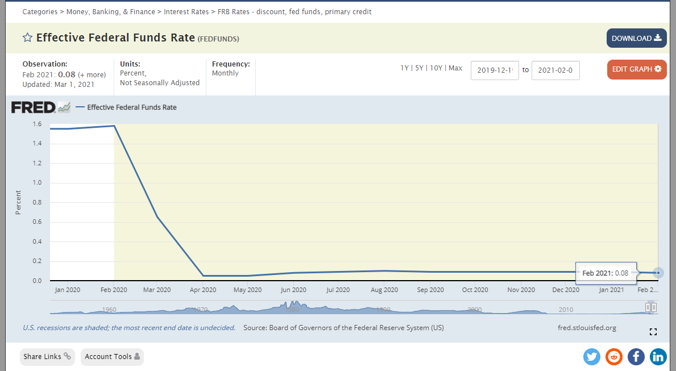Screen dimensions: 676x371
Task: Click the start date field
Action: 495,70
